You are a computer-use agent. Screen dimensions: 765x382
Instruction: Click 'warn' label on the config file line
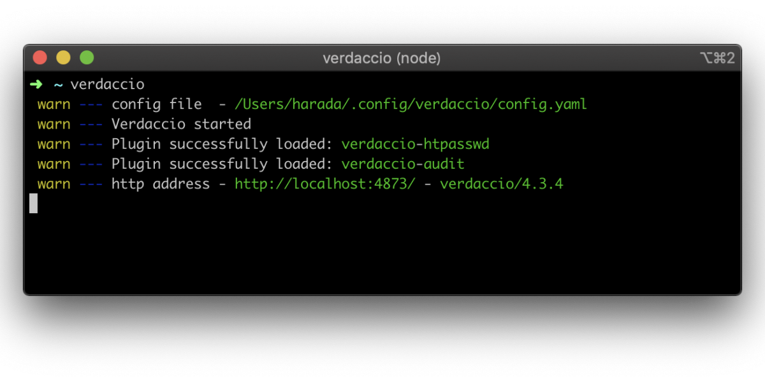coord(54,104)
